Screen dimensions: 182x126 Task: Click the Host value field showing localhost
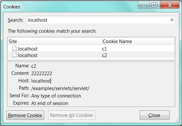pos(41,81)
